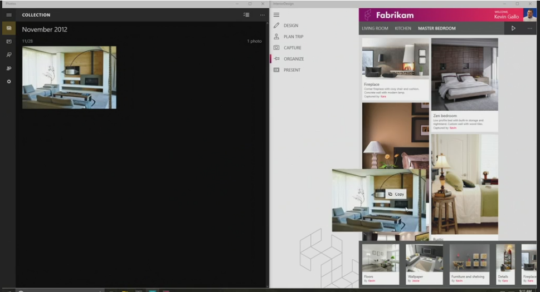Click 'Kevin' author link on Zen bedroom card
540x292 pixels.
point(453,128)
